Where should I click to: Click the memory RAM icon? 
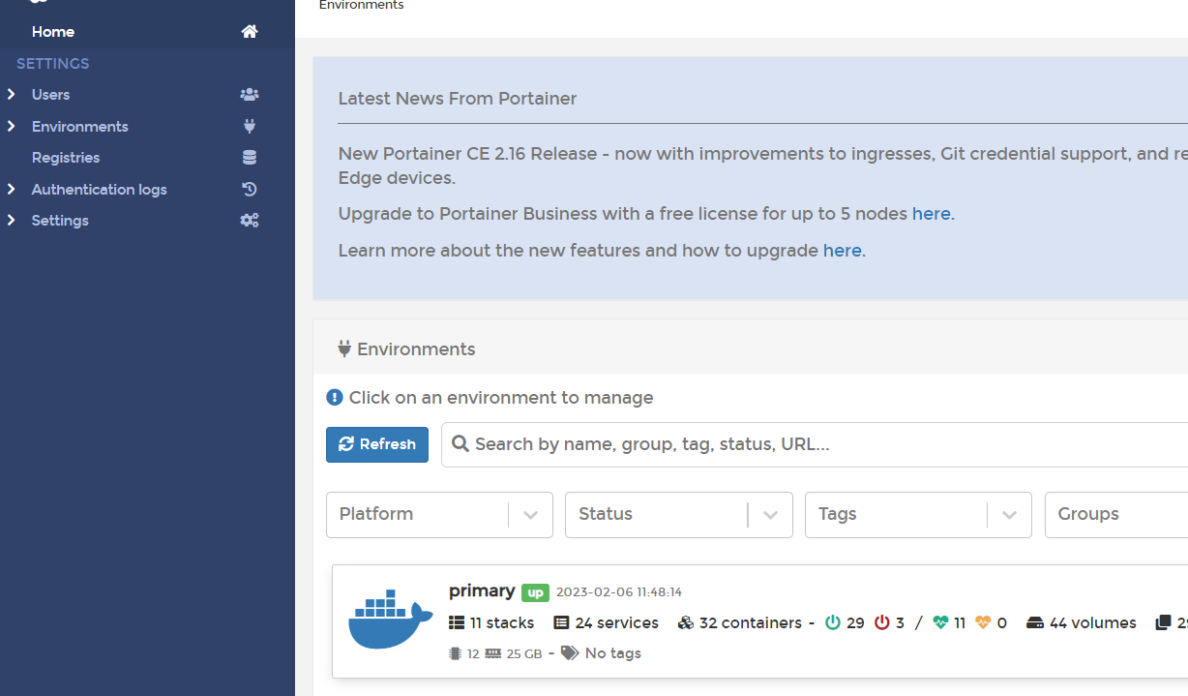493,653
